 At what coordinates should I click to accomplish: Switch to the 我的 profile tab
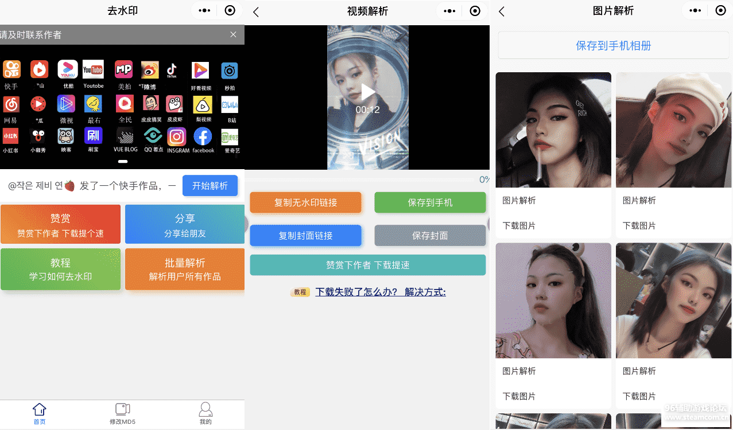pyautogui.click(x=205, y=413)
